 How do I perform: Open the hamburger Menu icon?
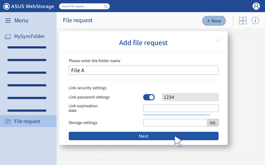(x=8, y=21)
